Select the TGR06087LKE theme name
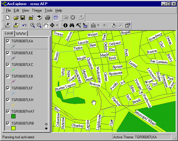178x141 pixels. (x=22, y=53)
